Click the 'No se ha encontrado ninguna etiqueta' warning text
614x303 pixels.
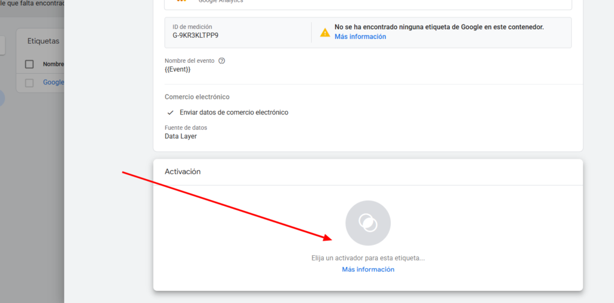(x=439, y=27)
